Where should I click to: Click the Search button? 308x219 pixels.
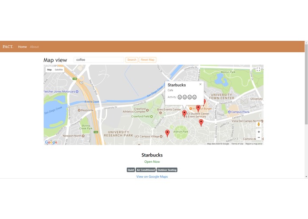132,60
